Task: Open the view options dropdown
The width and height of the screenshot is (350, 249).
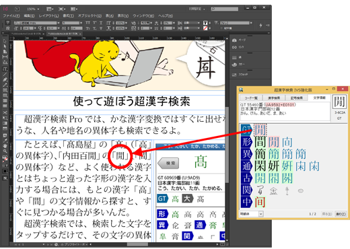Action: tap(50, 9)
